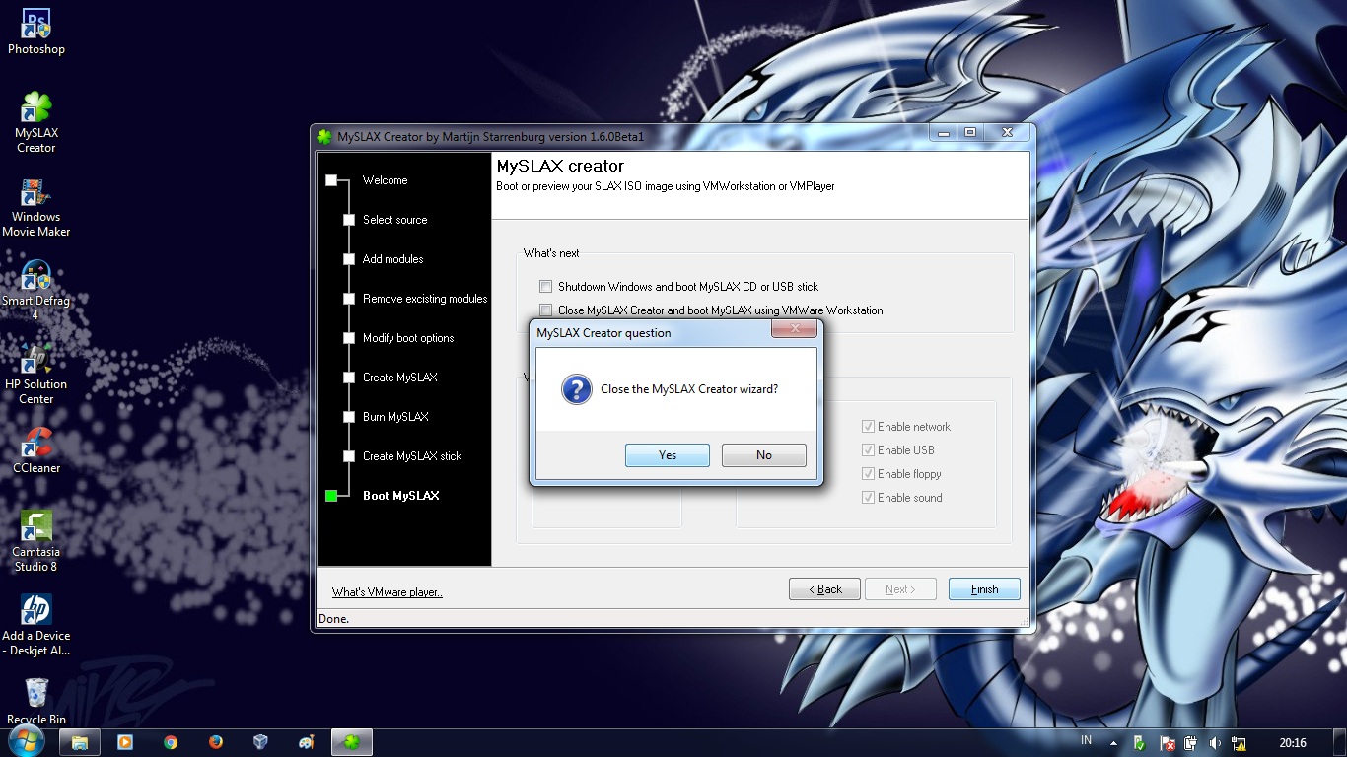Click the power plug tray icon
Screen dimensions: 1347x757
click(1190, 743)
